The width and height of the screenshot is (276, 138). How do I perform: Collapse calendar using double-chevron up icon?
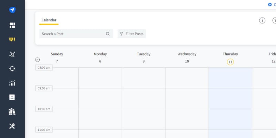pyautogui.click(x=38, y=60)
